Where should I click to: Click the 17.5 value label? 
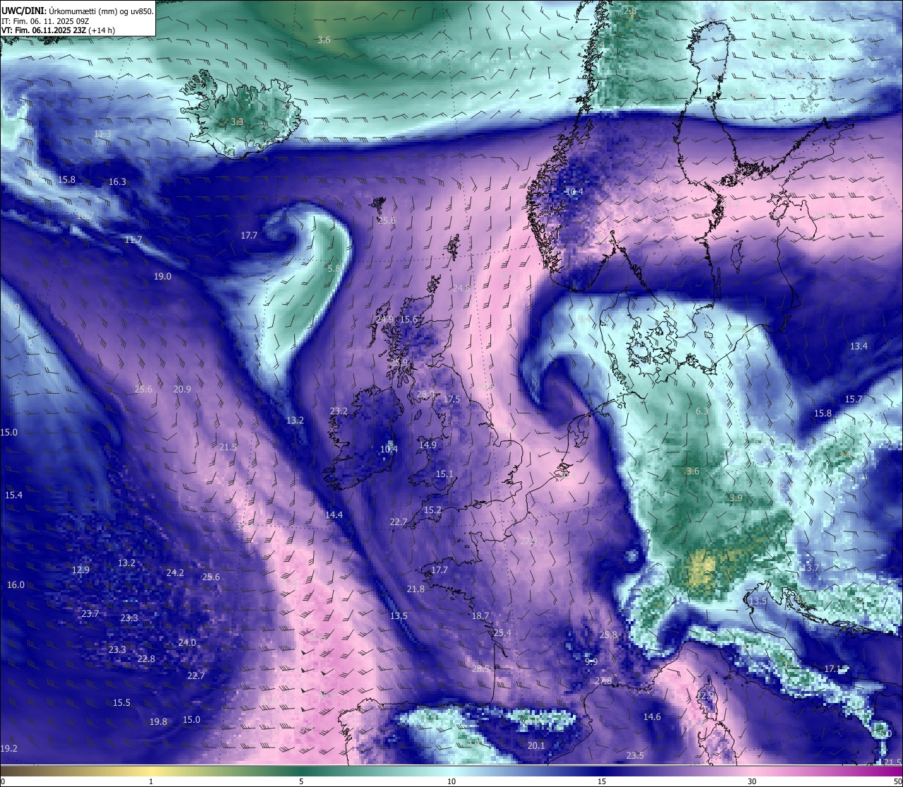(x=451, y=399)
